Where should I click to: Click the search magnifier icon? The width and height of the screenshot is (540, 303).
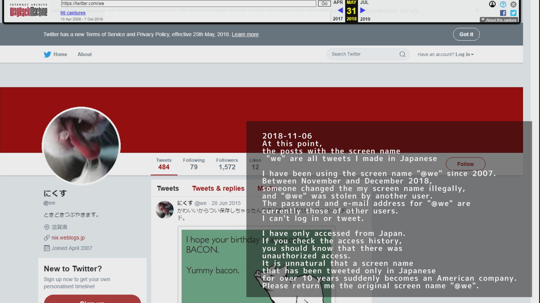tap(402, 54)
